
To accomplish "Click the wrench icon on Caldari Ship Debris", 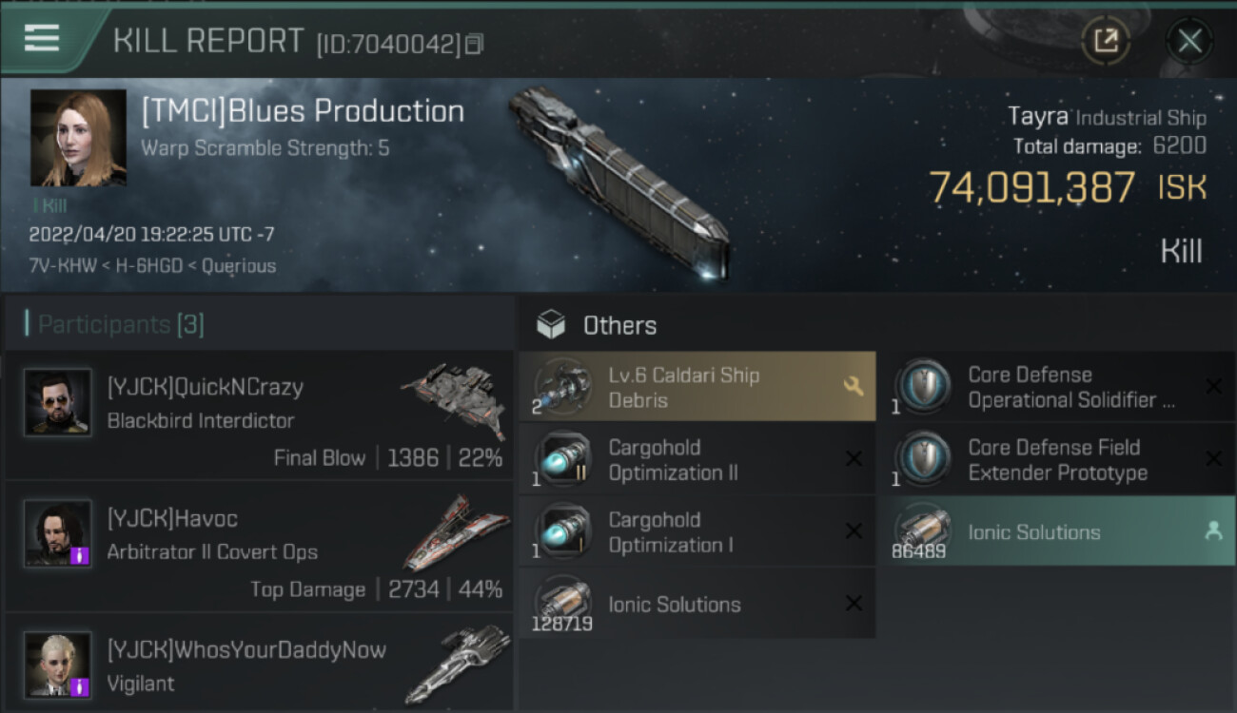I will 853,386.
